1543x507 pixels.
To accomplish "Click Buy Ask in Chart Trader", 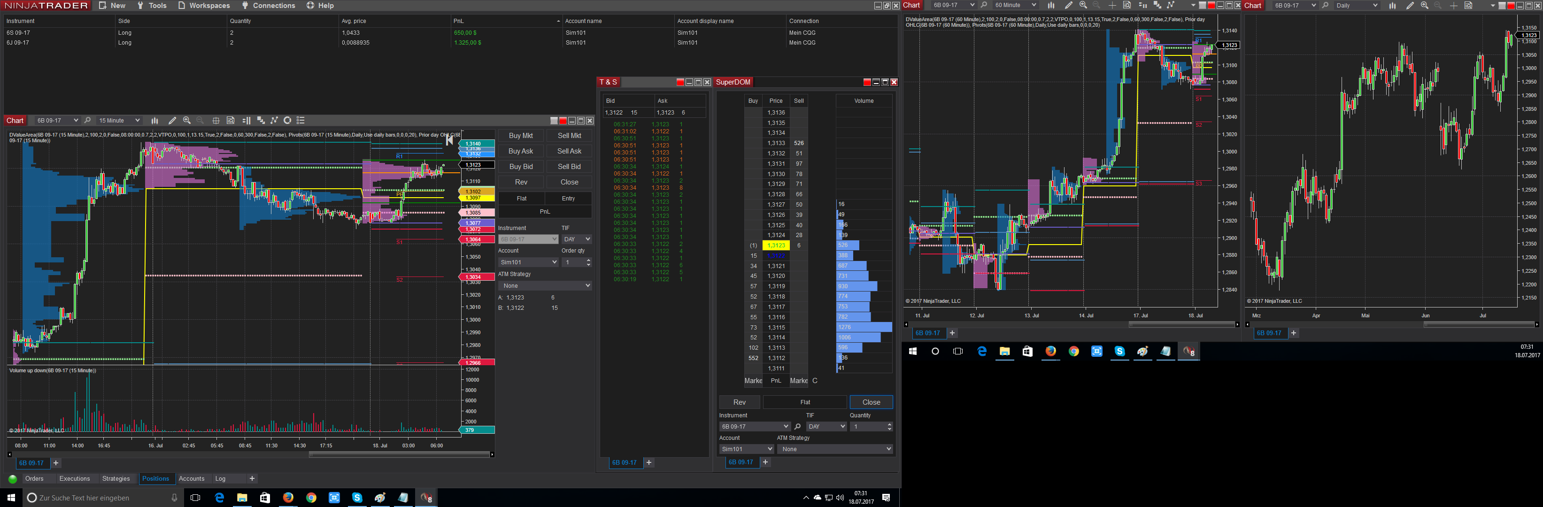I will (x=521, y=152).
